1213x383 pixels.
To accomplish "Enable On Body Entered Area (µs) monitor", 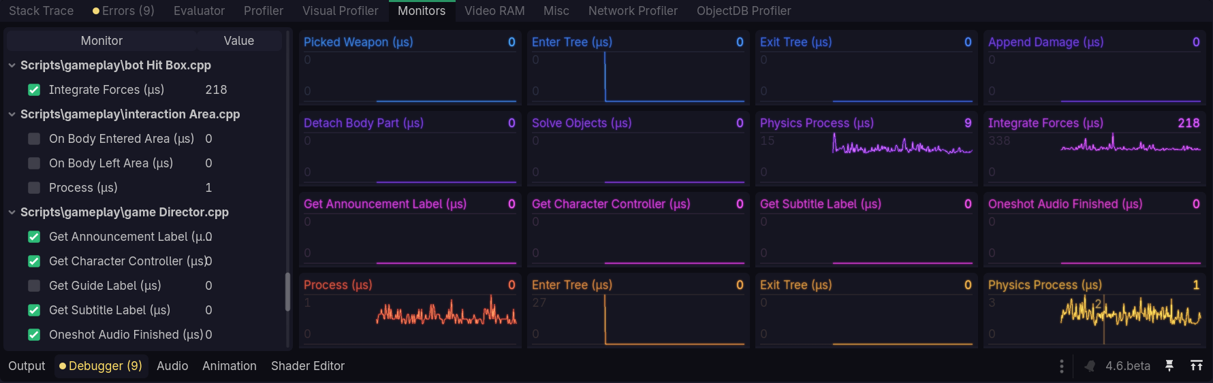I will click(34, 139).
